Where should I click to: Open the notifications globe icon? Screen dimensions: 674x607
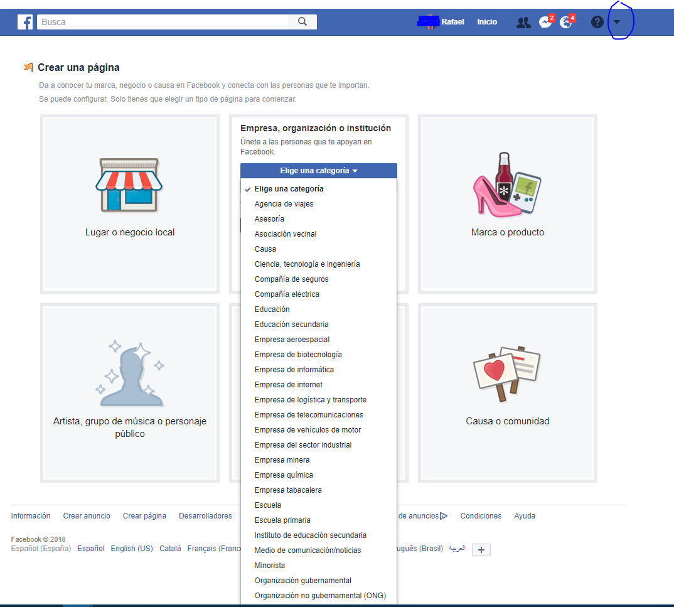[x=566, y=22]
